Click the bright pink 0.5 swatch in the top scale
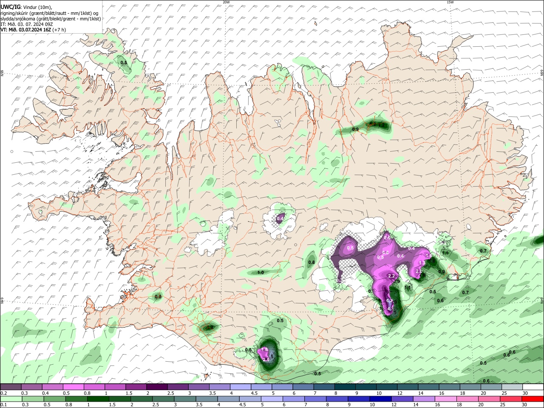This screenshot has width=544, height=408. [x=73, y=387]
